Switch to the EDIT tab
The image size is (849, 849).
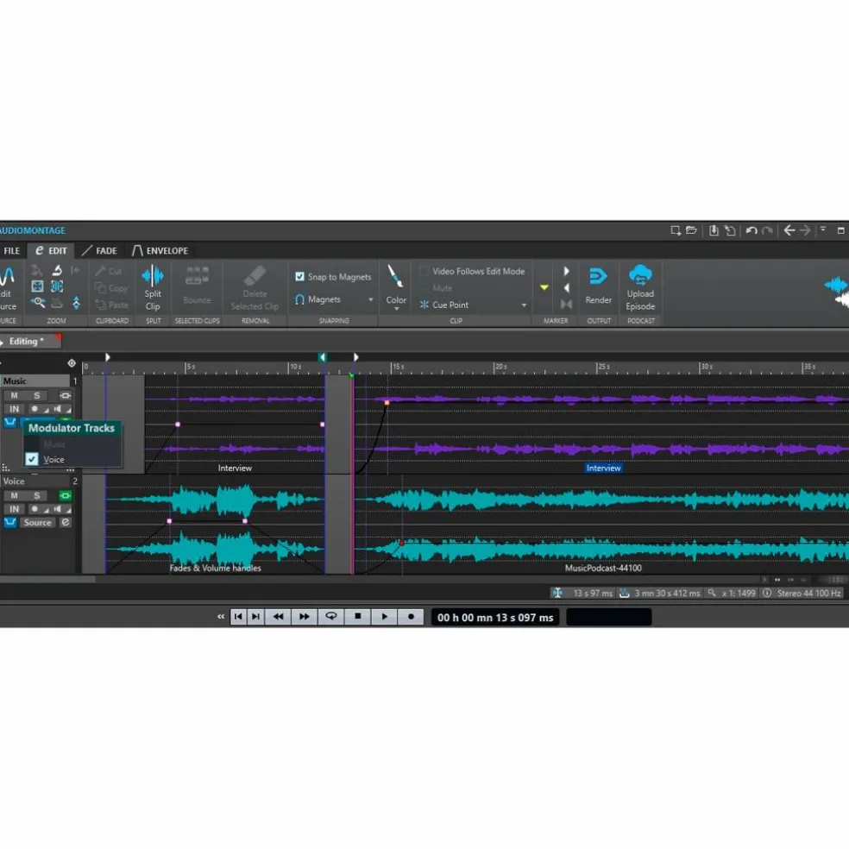click(x=52, y=251)
